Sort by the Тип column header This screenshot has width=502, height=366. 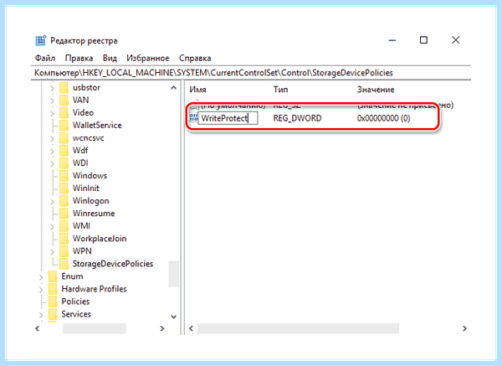280,90
